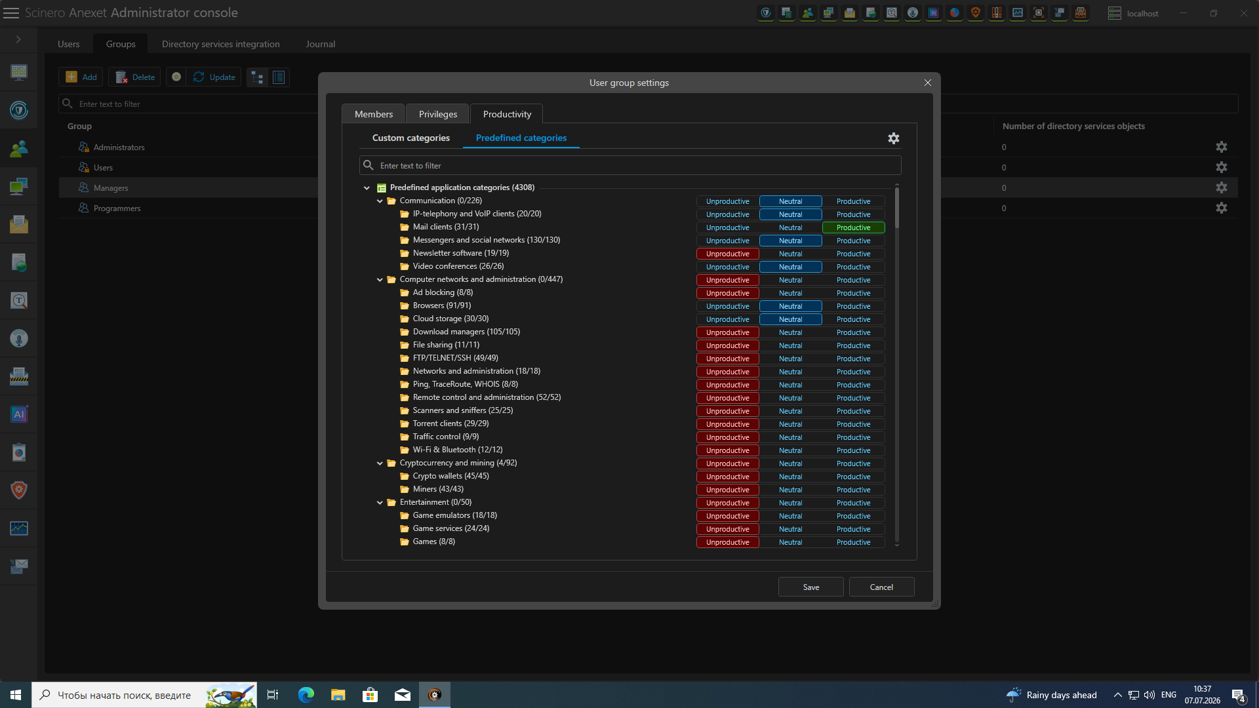The height and width of the screenshot is (708, 1259).
Task: Open the orange binders archive icon in top toolbar
Action: tap(997, 13)
